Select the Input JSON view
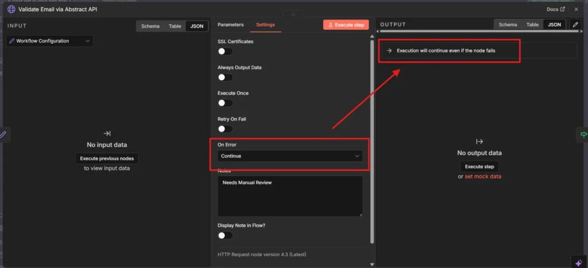Screen dimensions: 588x268 197,26
